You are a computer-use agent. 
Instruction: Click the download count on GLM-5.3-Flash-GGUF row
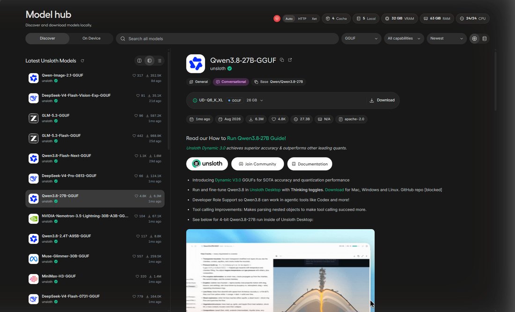tap(154, 136)
